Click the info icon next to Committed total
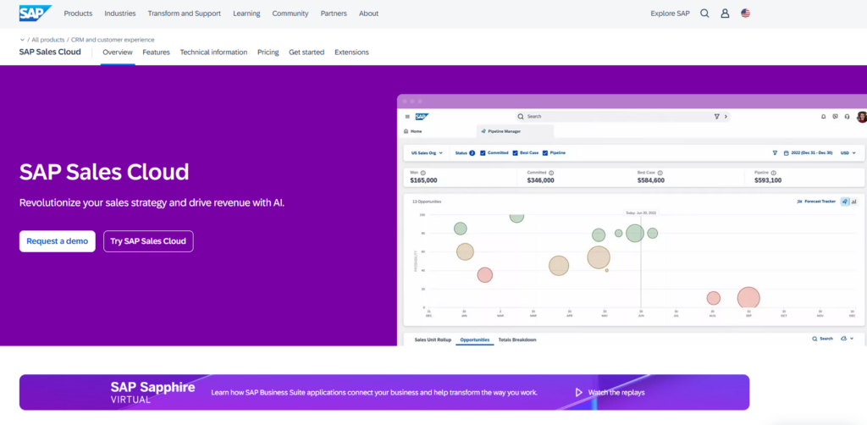The height and width of the screenshot is (425, 867). point(551,173)
